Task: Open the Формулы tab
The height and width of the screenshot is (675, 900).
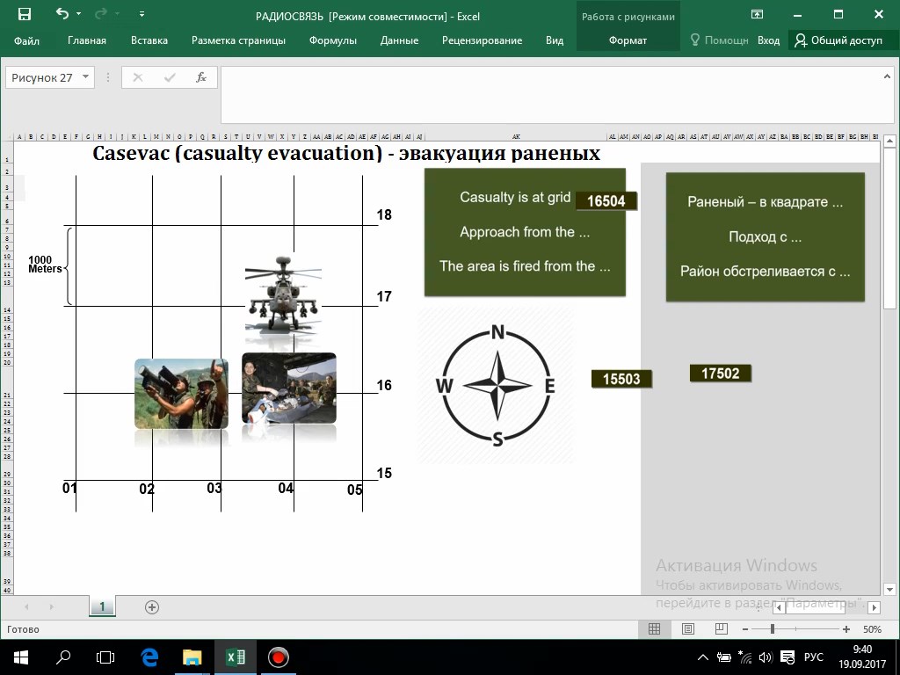Action: click(333, 40)
